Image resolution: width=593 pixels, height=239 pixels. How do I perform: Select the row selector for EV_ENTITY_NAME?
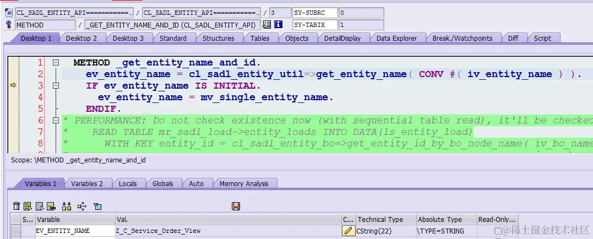click(16, 231)
